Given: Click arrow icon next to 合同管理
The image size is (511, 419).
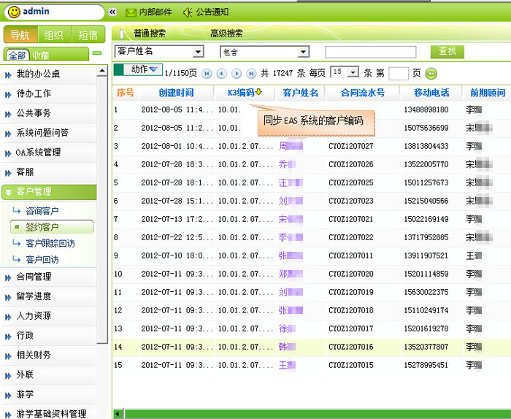Looking at the screenshot, I should [x=8, y=277].
